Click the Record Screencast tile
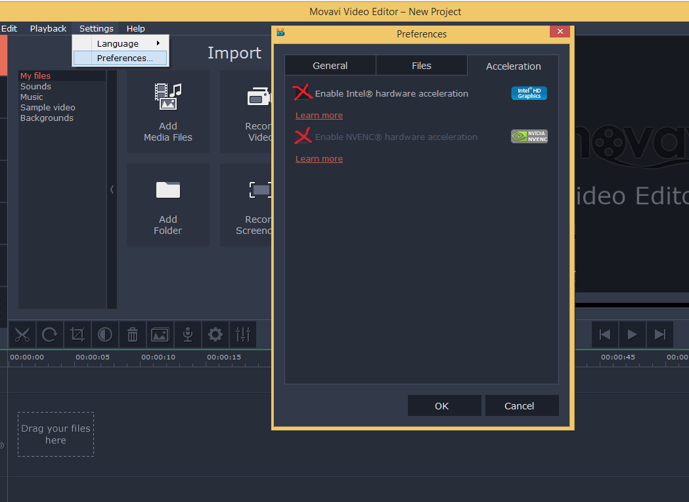The height and width of the screenshot is (502, 689). click(x=246, y=205)
